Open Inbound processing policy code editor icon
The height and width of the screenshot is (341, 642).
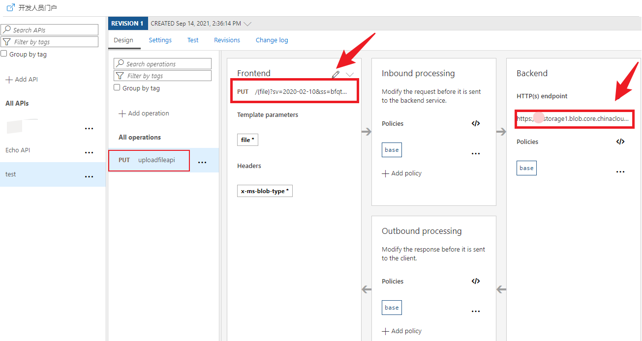[475, 123]
